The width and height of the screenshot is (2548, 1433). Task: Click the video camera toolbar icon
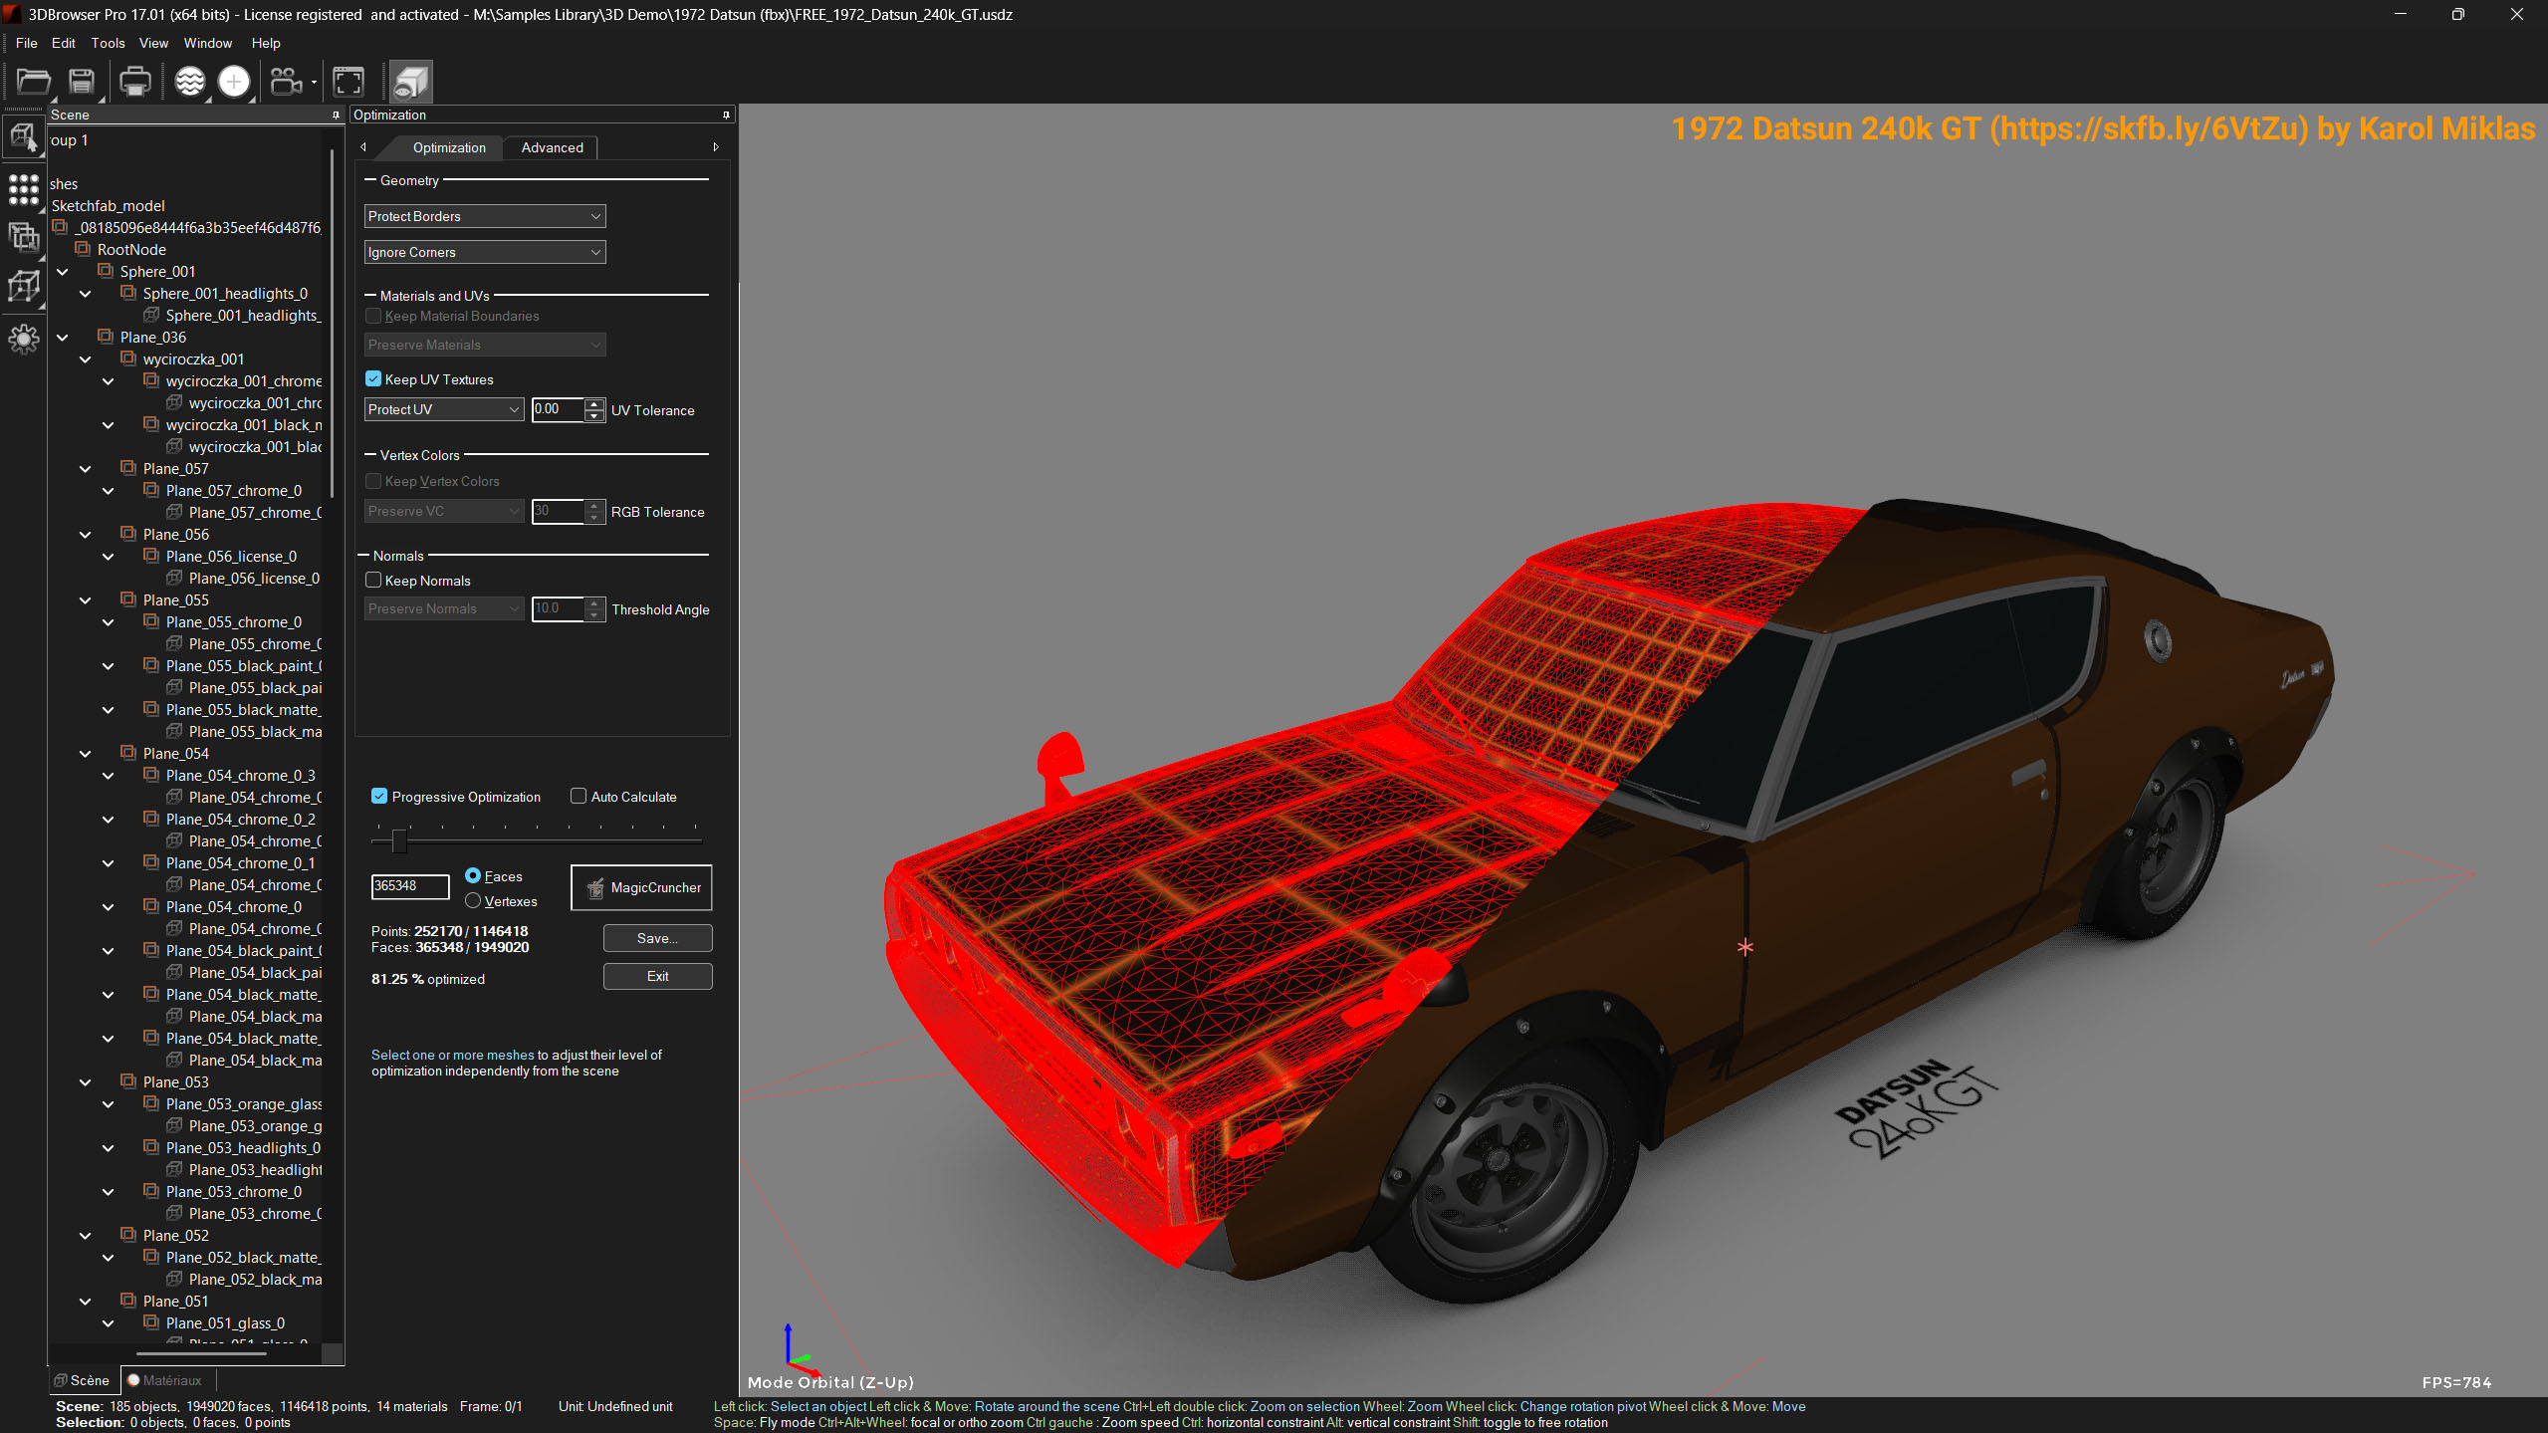pyautogui.click(x=287, y=82)
